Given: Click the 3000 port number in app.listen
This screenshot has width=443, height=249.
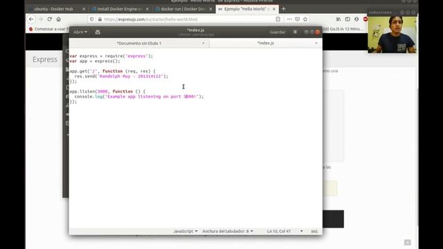Looking at the screenshot, I should point(102,91).
